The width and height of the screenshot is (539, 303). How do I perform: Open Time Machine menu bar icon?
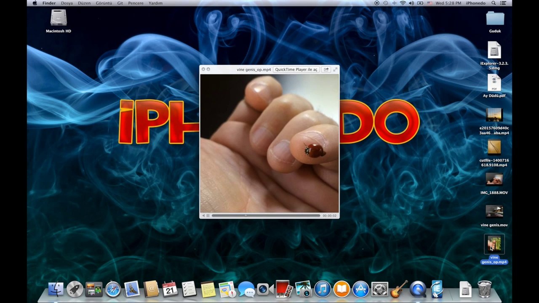coord(385,3)
